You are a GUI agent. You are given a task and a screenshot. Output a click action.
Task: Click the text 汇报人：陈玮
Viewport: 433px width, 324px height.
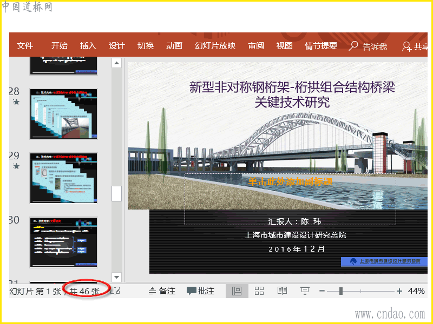[294, 221]
